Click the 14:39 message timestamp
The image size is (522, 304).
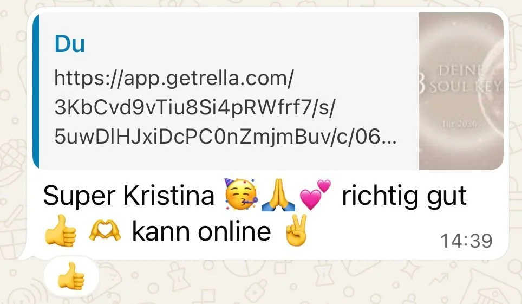[466, 241]
